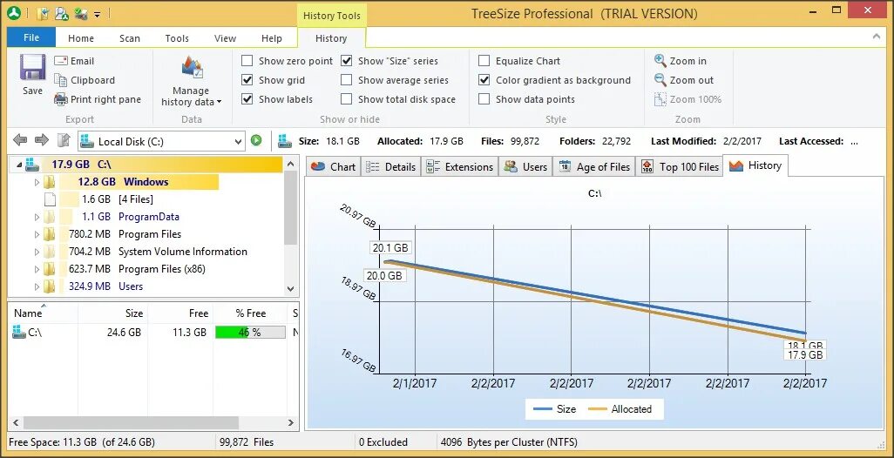Open the Chart tab
This screenshot has width=894, height=458.
tap(334, 166)
